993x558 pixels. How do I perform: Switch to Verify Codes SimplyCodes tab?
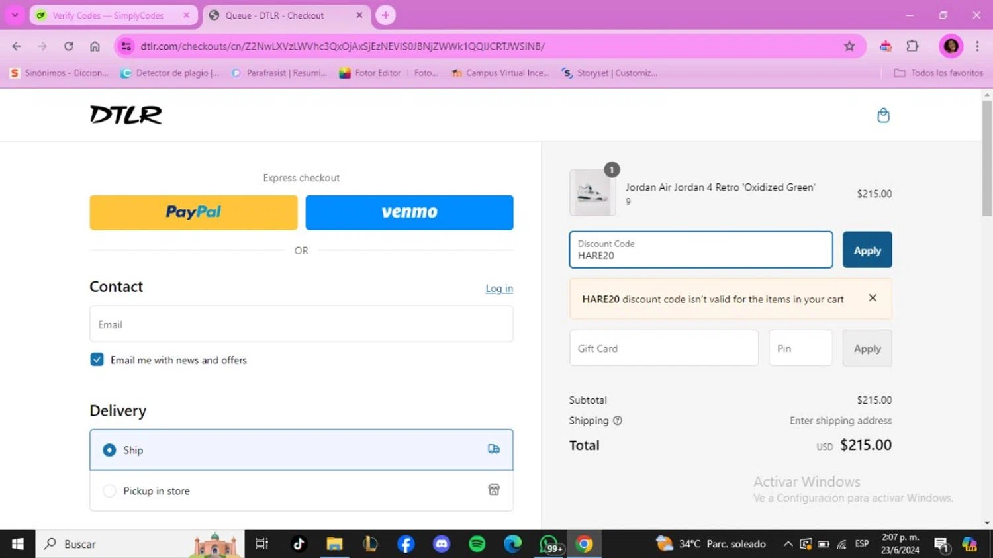[x=113, y=15]
